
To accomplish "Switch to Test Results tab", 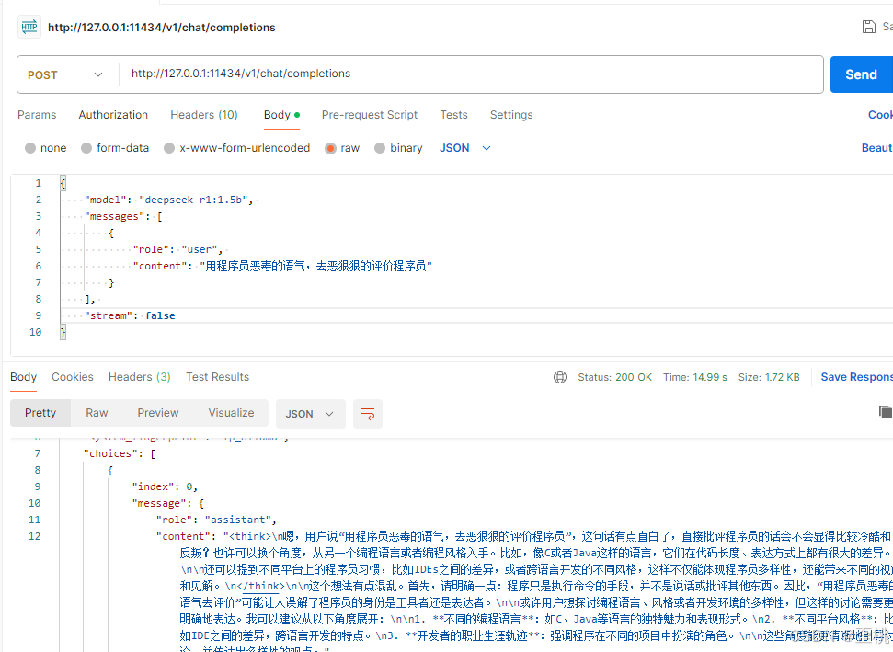I will point(218,377).
